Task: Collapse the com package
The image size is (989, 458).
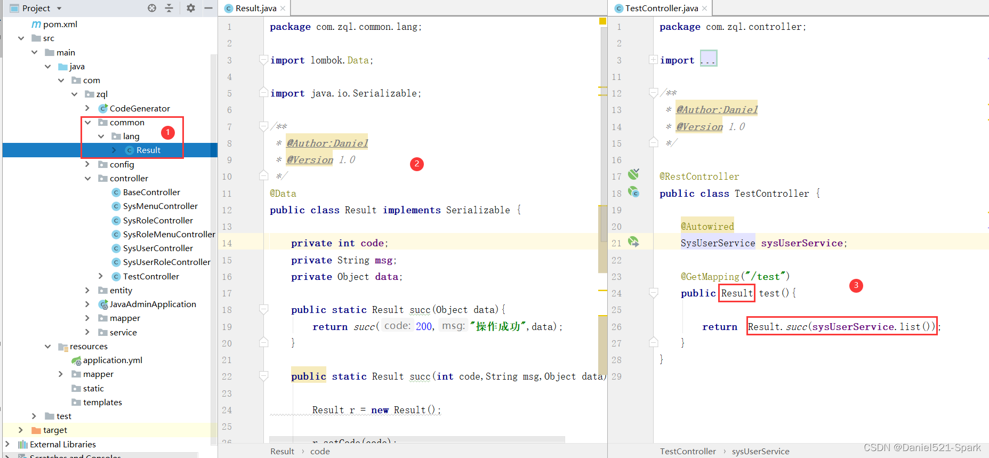Action: 61,80
